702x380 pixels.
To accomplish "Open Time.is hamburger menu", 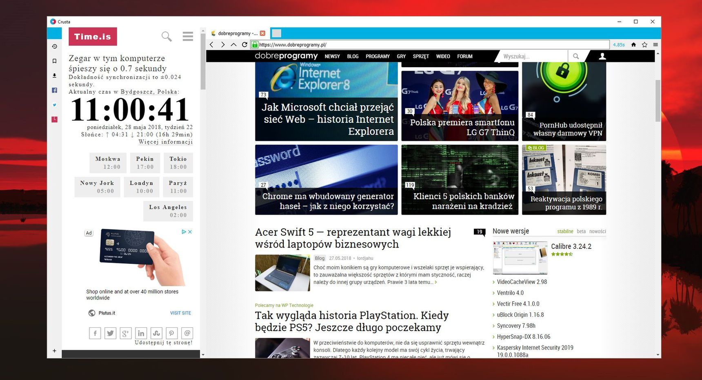I will pyautogui.click(x=188, y=36).
